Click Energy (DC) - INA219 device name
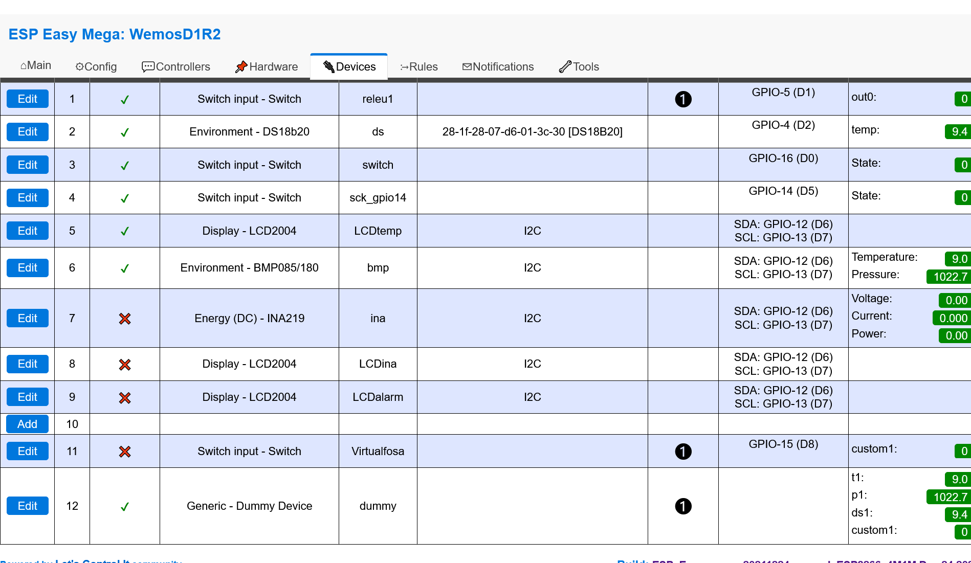This screenshot has height=563, width=971. [x=249, y=318]
